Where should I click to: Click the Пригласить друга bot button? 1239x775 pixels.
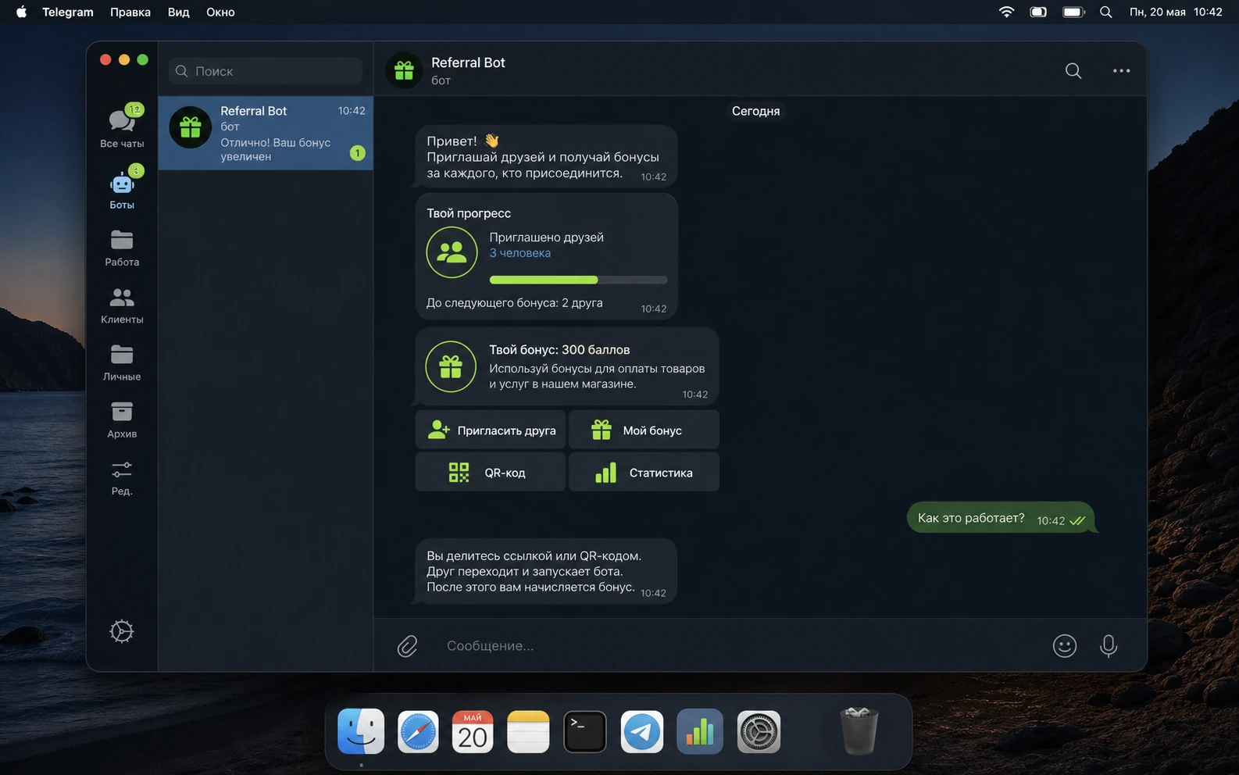pyautogui.click(x=491, y=430)
